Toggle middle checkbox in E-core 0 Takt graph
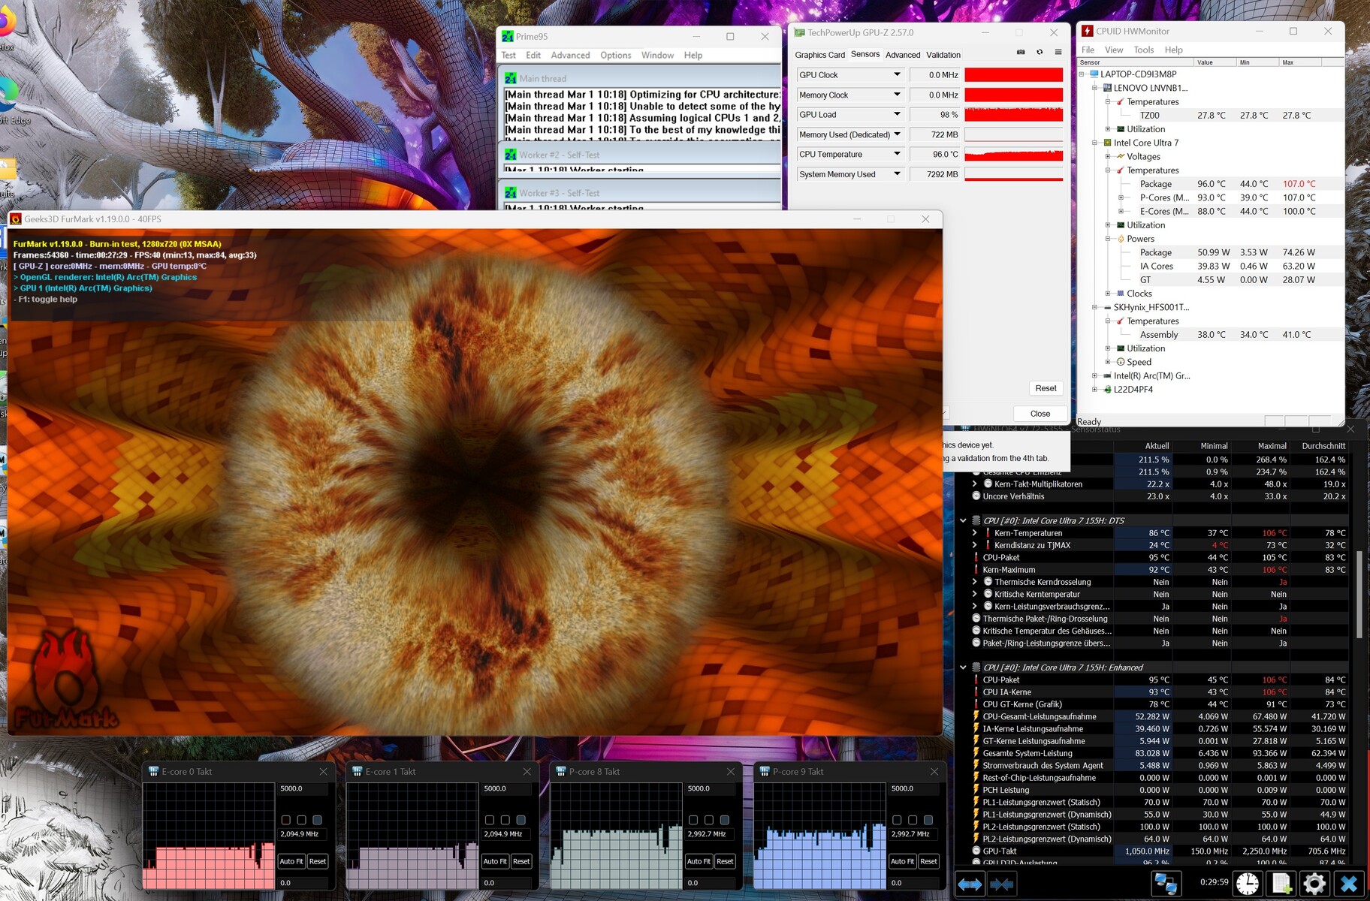 click(x=302, y=820)
